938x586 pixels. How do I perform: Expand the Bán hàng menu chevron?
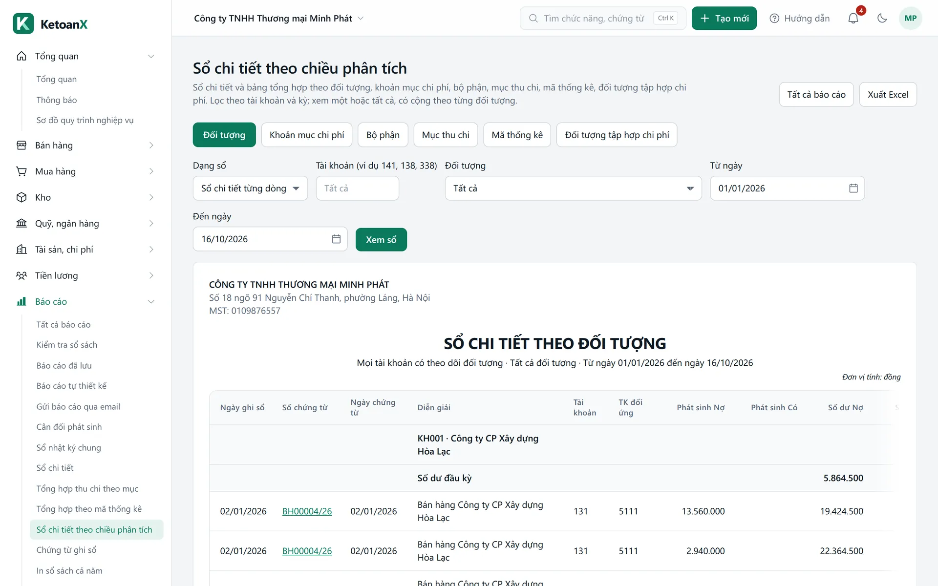tap(151, 145)
